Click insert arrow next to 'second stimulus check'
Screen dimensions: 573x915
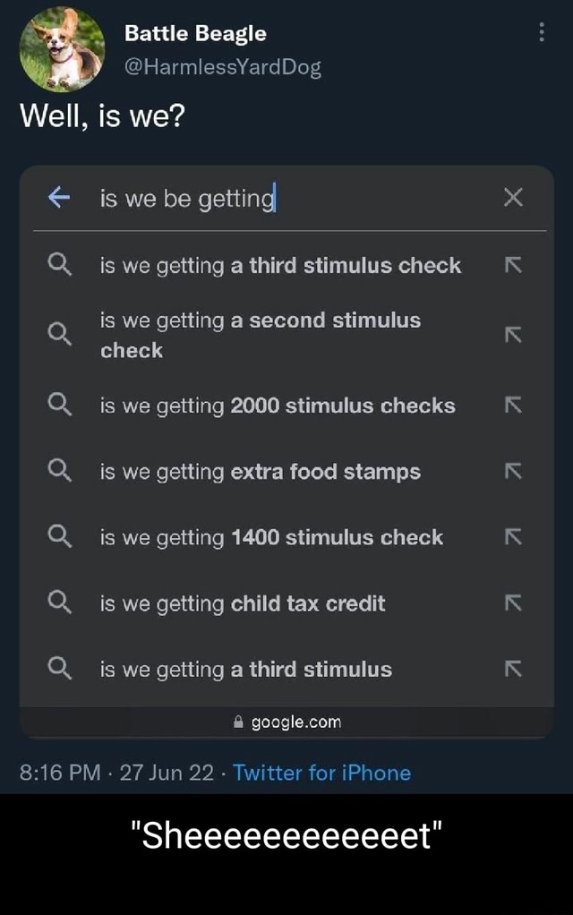pyautogui.click(x=513, y=335)
